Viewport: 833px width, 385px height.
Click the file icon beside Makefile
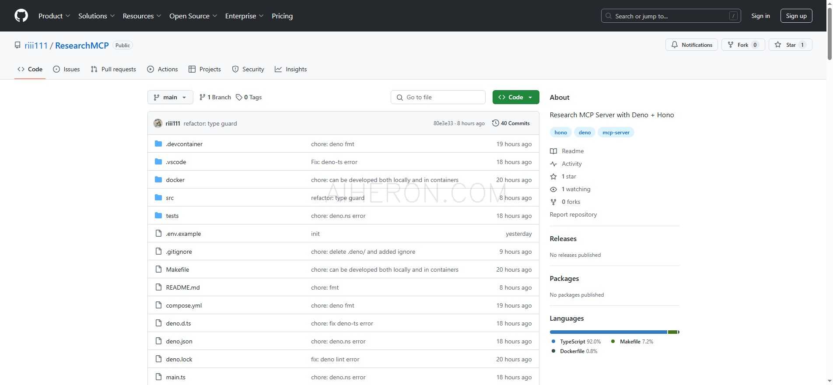point(158,269)
